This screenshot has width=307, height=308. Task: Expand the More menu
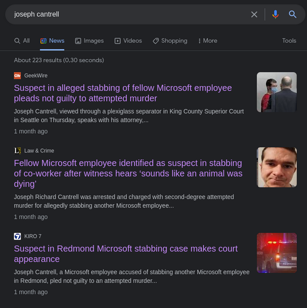(207, 41)
